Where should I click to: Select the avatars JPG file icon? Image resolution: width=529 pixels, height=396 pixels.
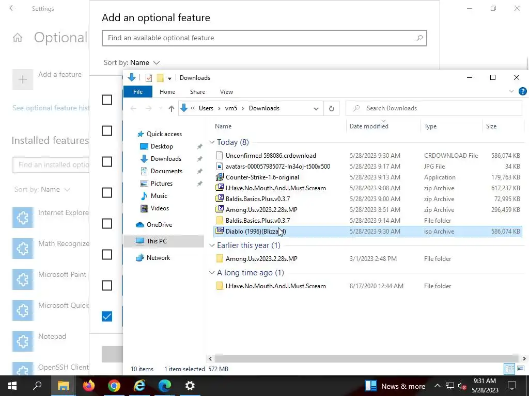220,167
